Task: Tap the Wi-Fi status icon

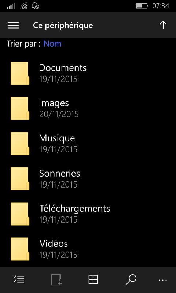Action: tap(23, 6)
